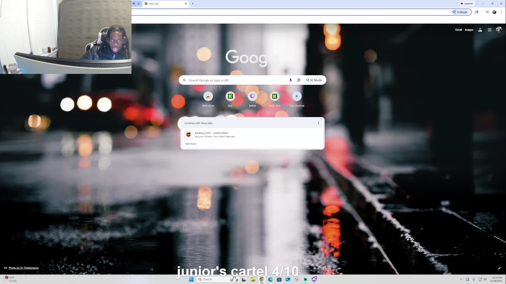
Task: Open Tracking | UPS - United States tab
Action: tap(252, 135)
